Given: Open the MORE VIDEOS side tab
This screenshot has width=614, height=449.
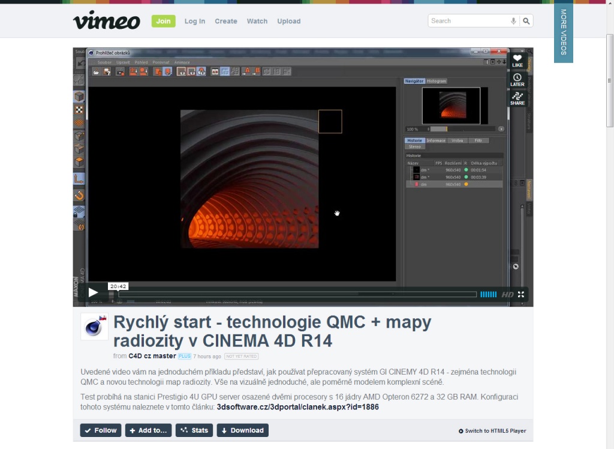Looking at the screenshot, I should [x=564, y=32].
